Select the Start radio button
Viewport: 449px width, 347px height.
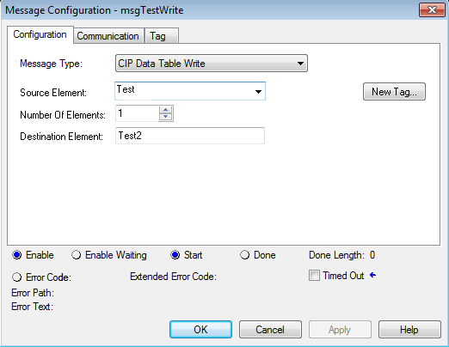click(175, 255)
